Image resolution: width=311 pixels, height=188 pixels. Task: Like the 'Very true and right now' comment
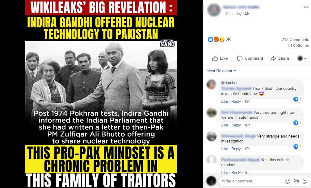pyautogui.click(x=225, y=125)
